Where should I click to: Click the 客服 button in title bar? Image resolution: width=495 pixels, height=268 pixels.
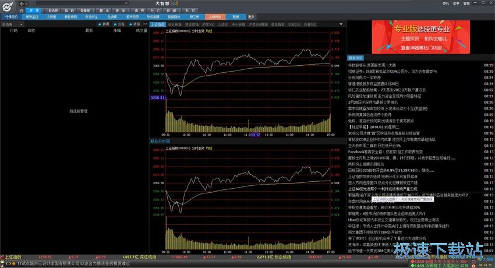pos(466,3)
